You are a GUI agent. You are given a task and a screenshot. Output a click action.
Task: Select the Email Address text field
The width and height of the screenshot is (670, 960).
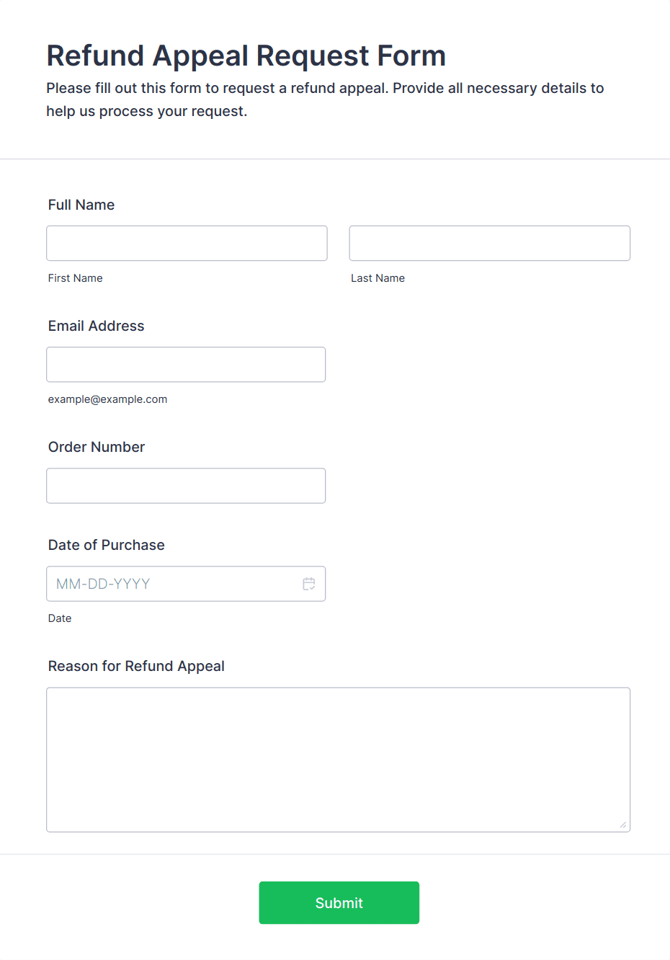[186, 365]
